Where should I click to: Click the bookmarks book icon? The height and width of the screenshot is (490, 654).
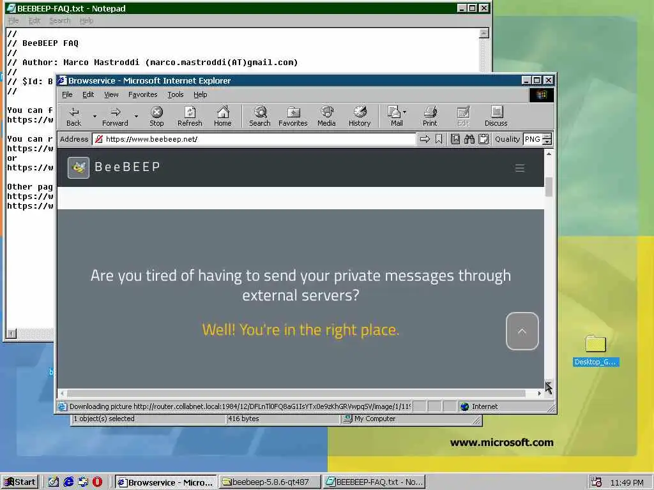click(x=455, y=139)
